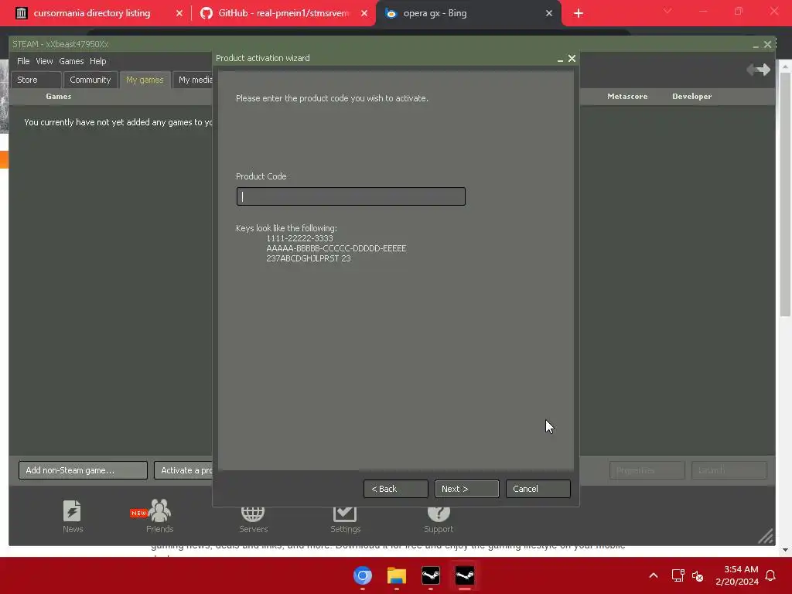Open the Servers globe icon

coord(253,518)
